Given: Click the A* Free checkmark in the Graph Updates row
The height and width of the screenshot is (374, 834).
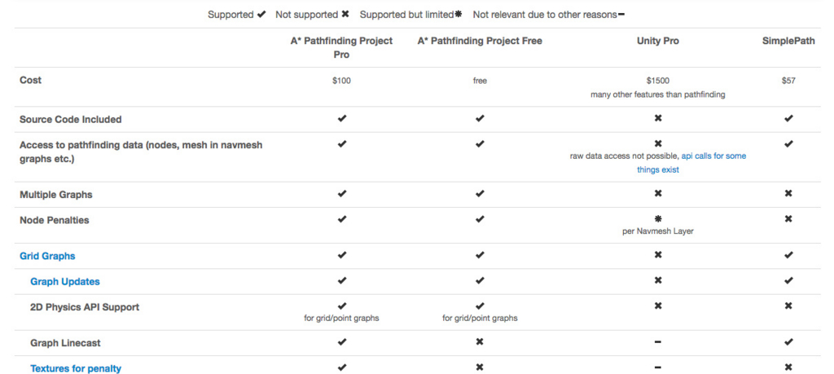Looking at the screenshot, I should click(x=480, y=280).
